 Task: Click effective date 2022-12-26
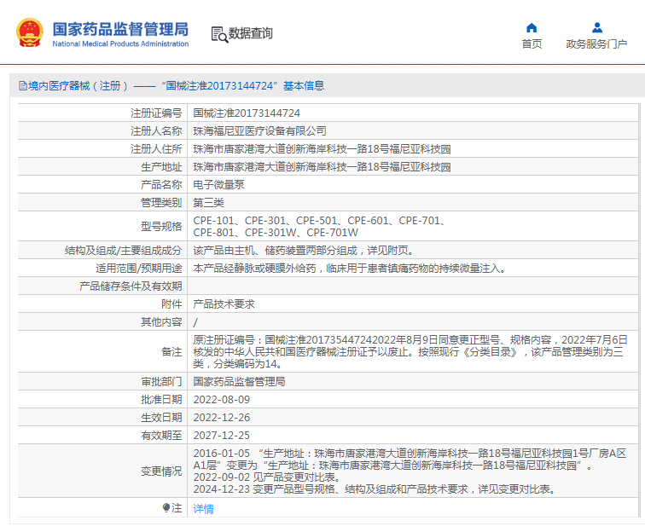point(222,417)
